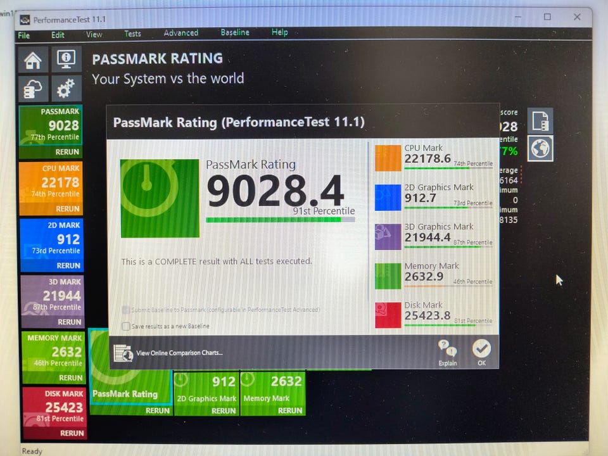Click the 3D Graphics Mark 21944.4 value
The width and height of the screenshot is (608, 456).
pyautogui.click(x=427, y=237)
